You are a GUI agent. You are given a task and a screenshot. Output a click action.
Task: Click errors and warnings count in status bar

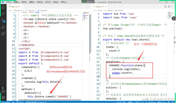click(x=20, y=102)
